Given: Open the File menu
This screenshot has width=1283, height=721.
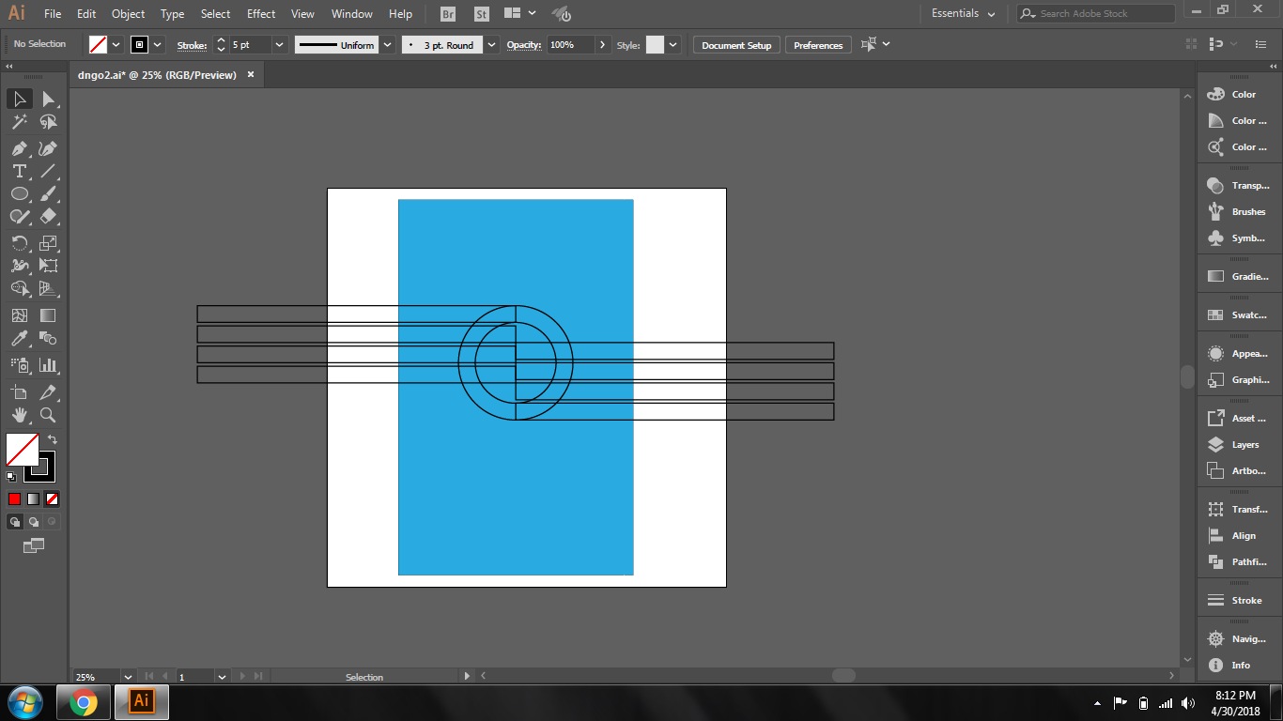Looking at the screenshot, I should 53,13.
